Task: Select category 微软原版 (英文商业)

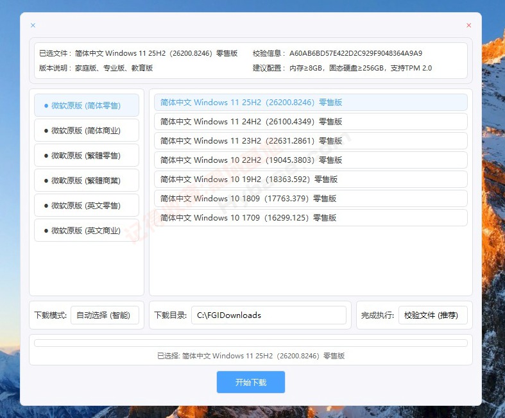Action: click(x=87, y=230)
